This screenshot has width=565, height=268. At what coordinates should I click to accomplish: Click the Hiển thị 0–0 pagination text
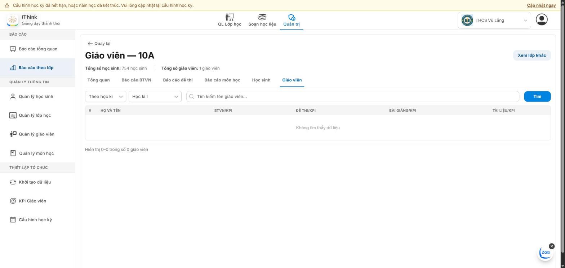point(116,149)
